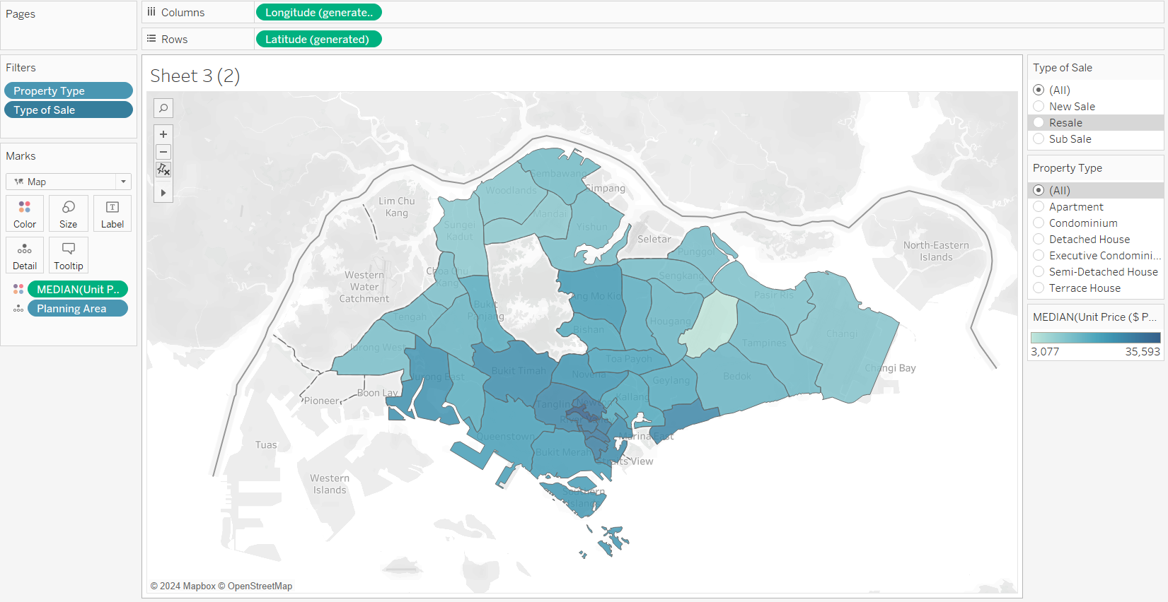Open the Size marks card
This screenshot has width=1168, height=602.
(69, 213)
